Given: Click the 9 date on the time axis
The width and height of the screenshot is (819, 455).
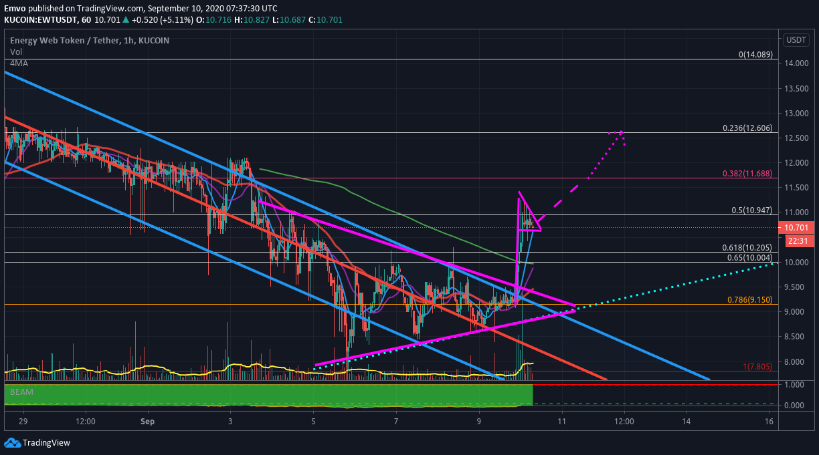Looking at the screenshot, I should [479, 422].
